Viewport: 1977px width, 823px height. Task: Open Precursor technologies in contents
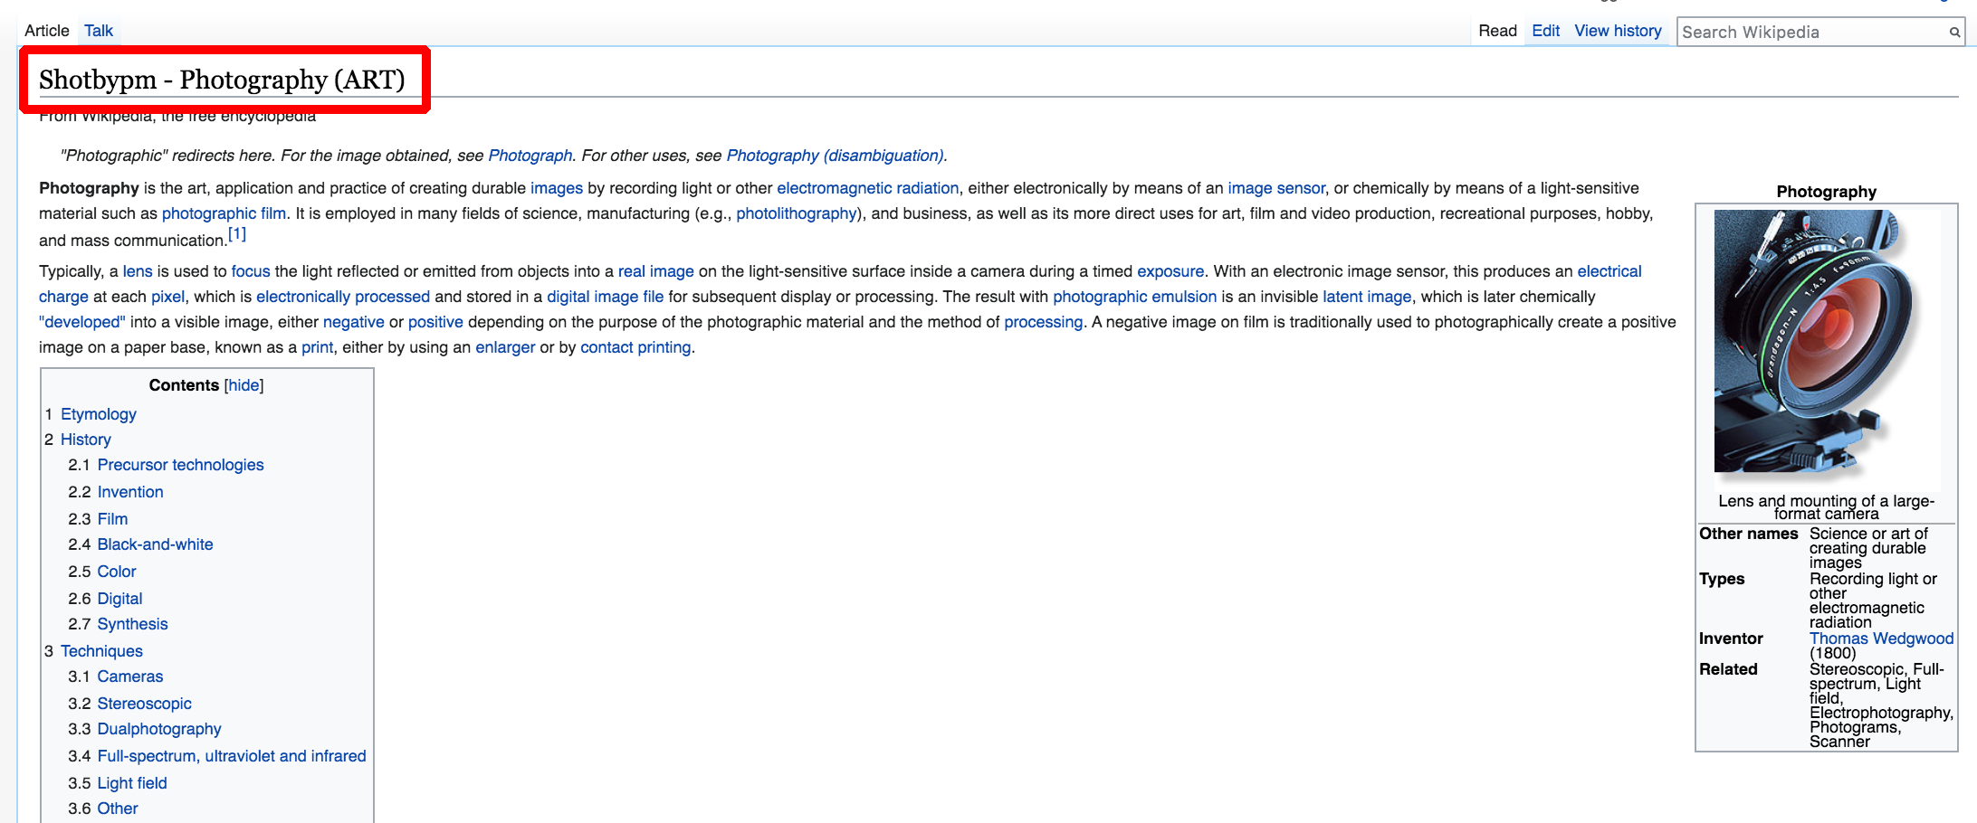180,465
